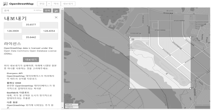Click the 화산리 place label on map

click(x=170, y=11)
